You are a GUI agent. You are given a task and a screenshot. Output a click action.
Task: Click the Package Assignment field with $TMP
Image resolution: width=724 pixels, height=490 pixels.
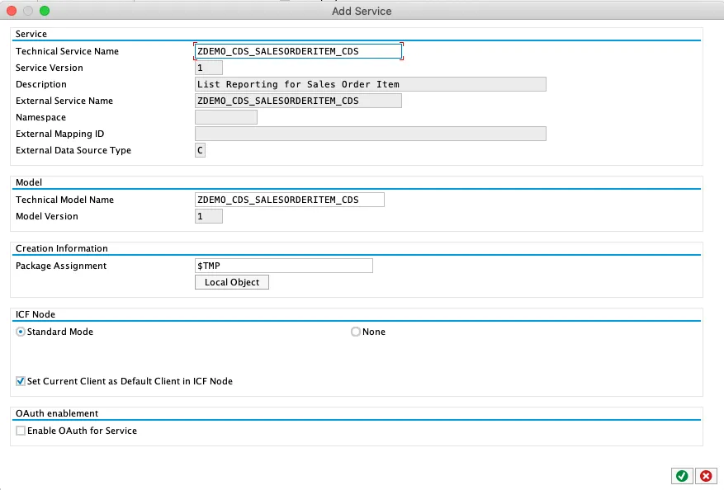point(283,266)
